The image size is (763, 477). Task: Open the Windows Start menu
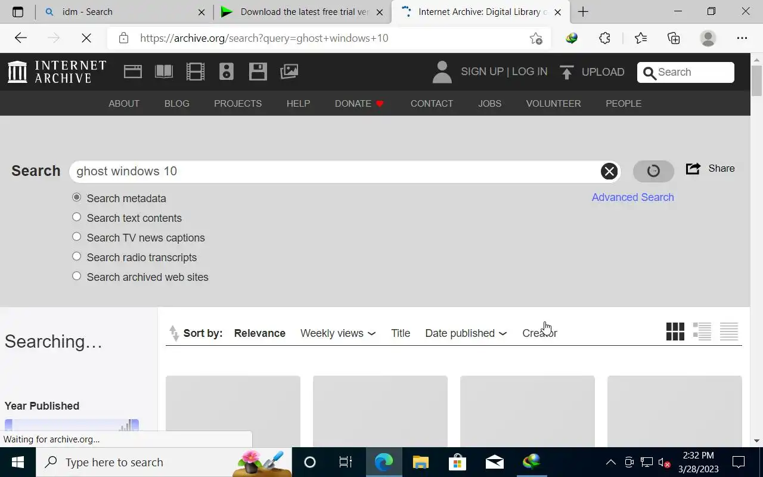pyautogui.click(x=17, y=462)
